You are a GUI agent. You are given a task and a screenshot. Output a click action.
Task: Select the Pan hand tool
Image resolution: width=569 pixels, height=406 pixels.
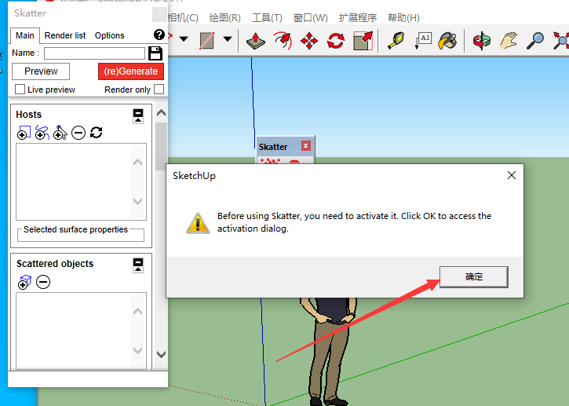[509, 40]
